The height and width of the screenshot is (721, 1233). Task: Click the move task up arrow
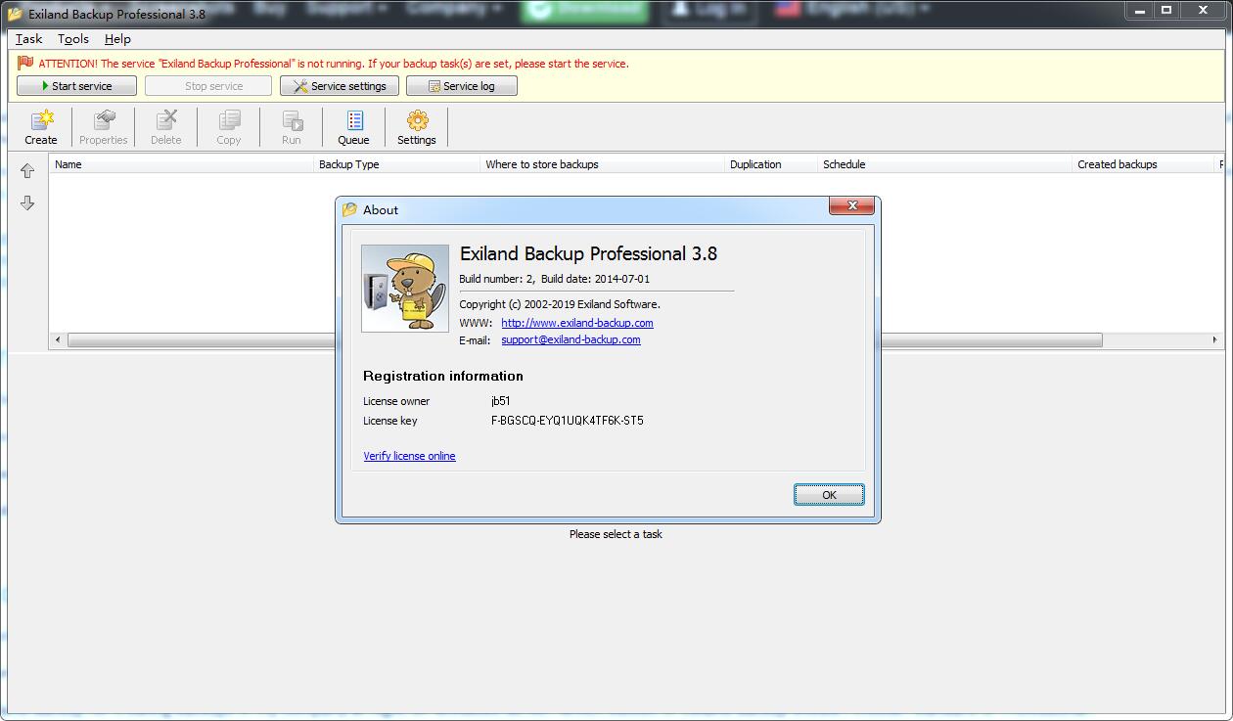pos(27,170)
